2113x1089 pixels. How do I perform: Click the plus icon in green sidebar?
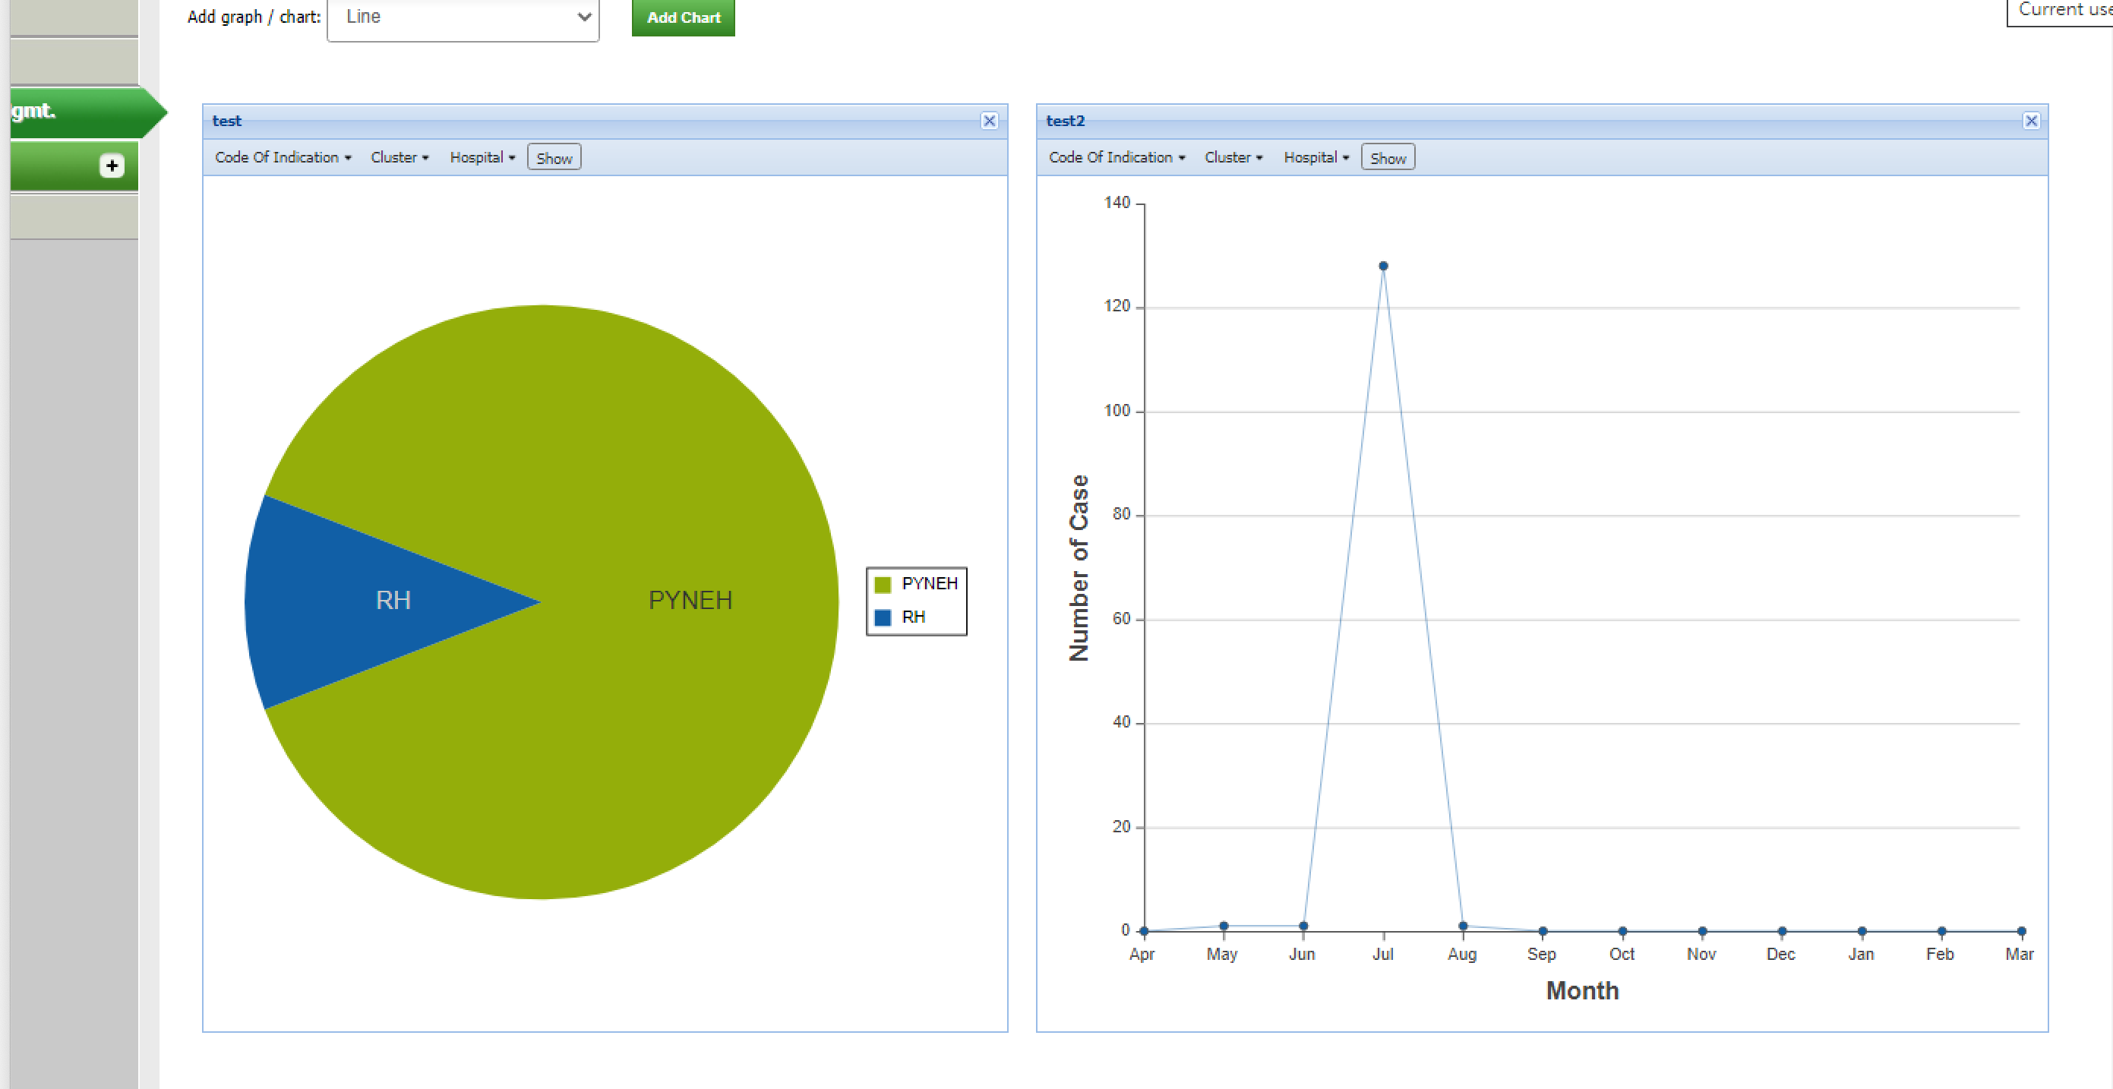point(112,166)
